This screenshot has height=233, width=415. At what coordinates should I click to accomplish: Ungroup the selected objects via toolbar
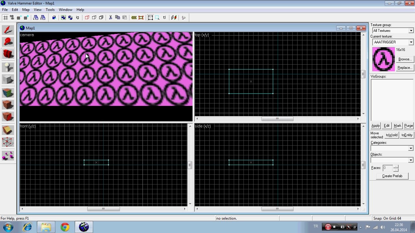[x=70, y=17]
